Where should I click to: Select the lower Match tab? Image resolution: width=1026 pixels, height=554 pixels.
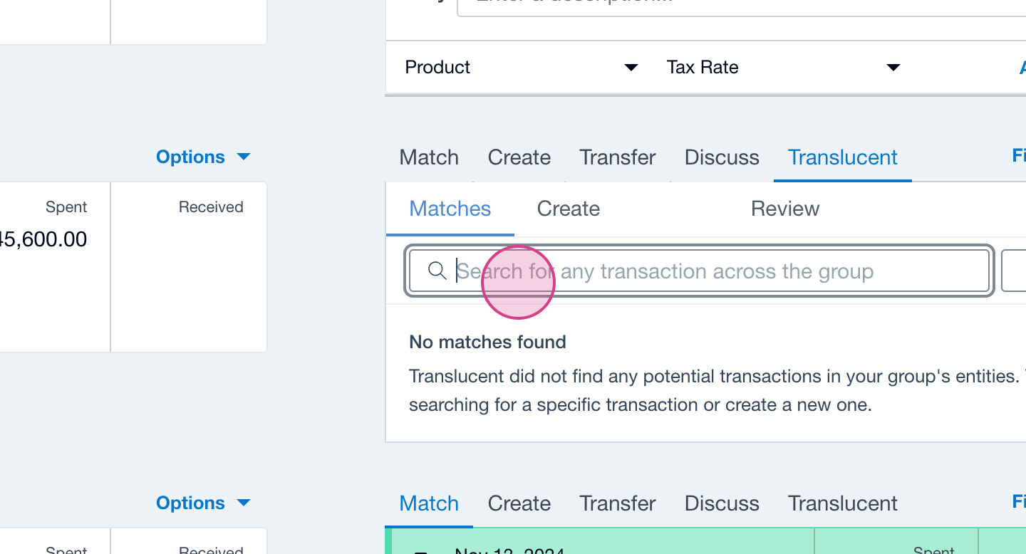[429, 503]
